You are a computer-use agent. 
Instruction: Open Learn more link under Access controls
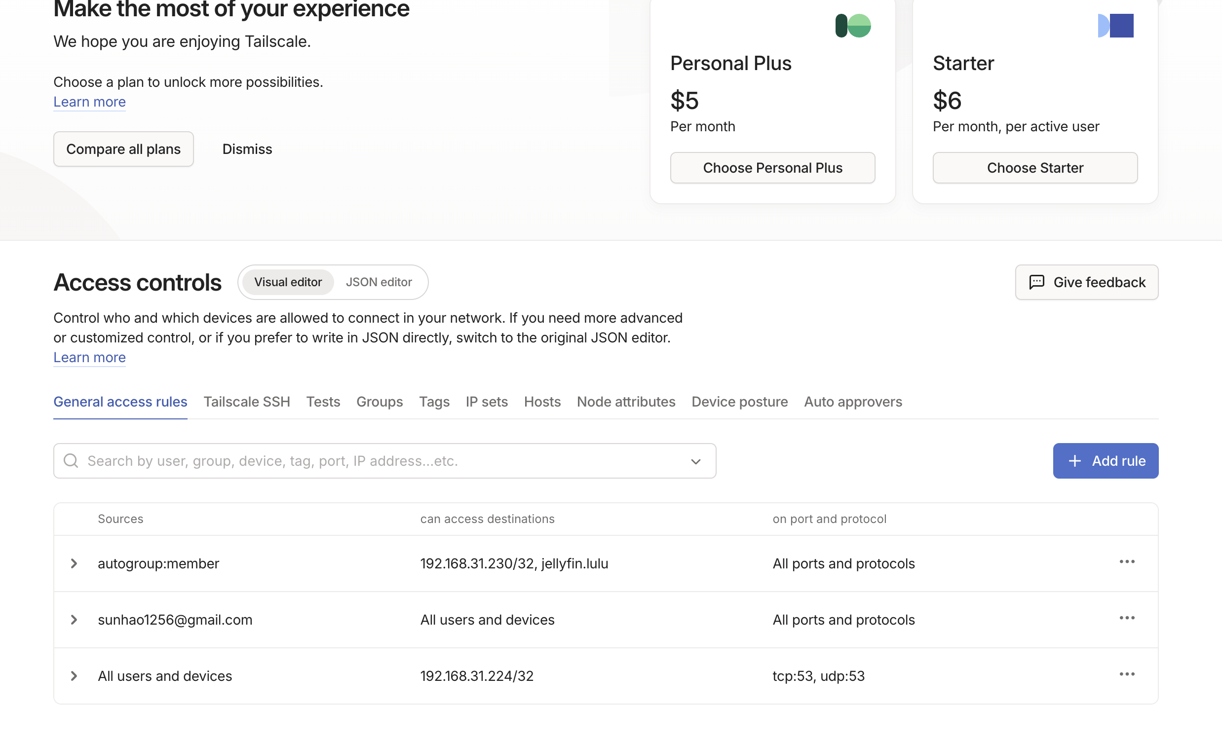90,358
